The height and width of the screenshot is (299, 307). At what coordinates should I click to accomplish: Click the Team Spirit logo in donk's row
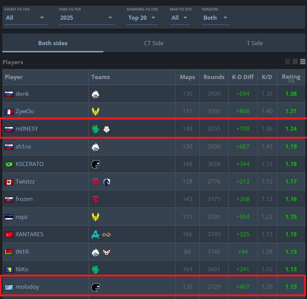95,94
